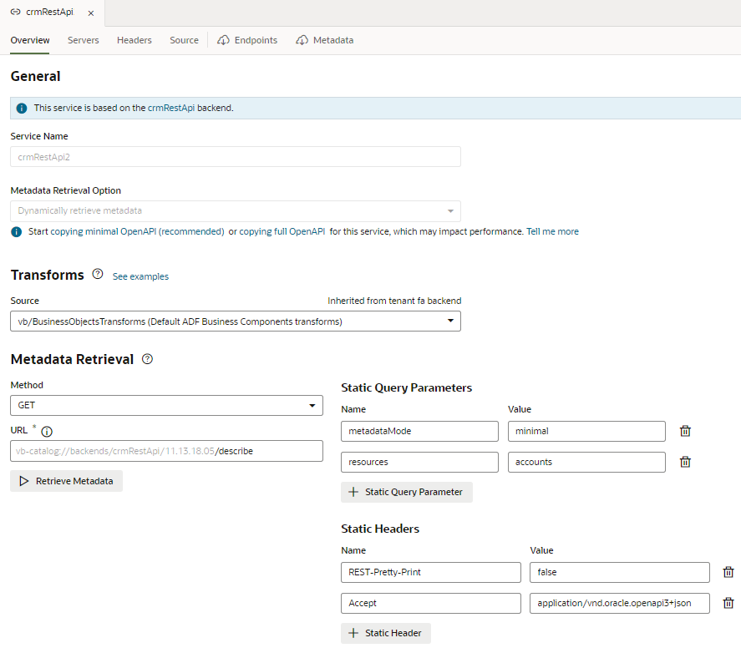Open the Method GET dropdown
The width and height of the screenshot is (741, 653).
[x=166, y=405]
